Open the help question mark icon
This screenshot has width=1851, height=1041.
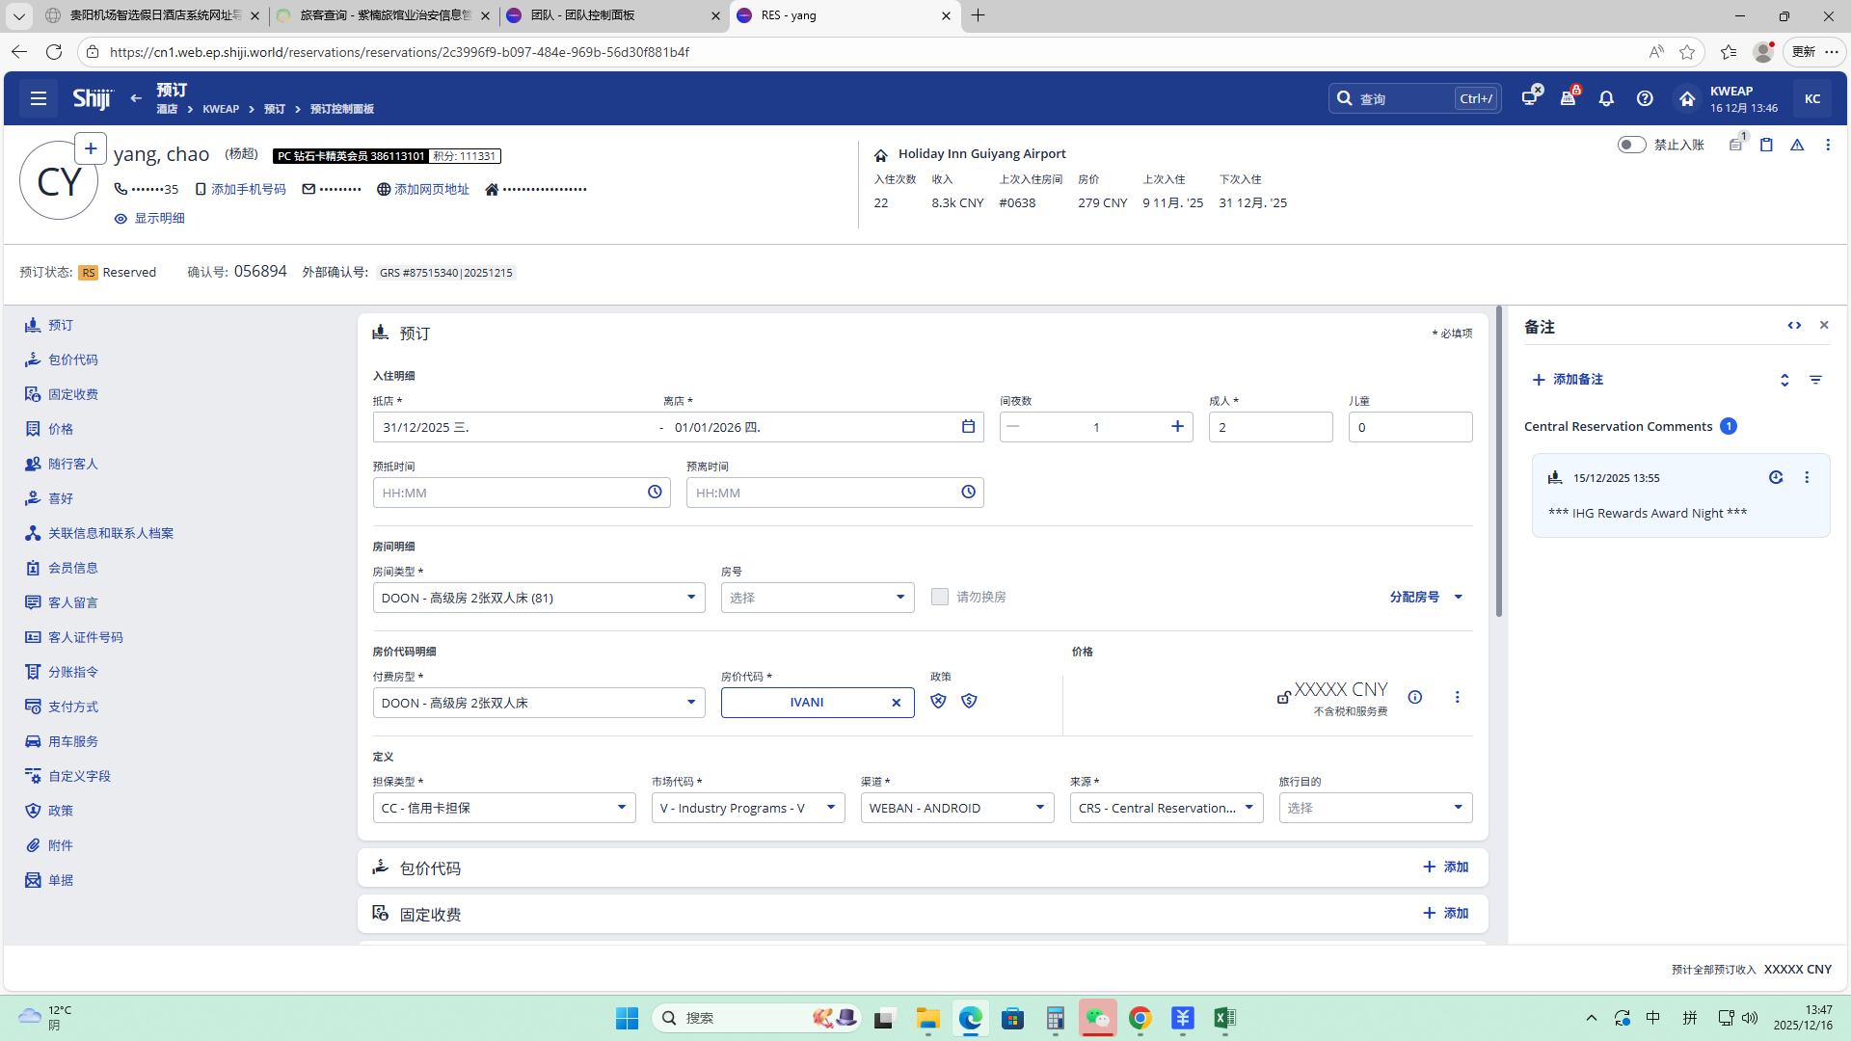tap(1645, 98)
